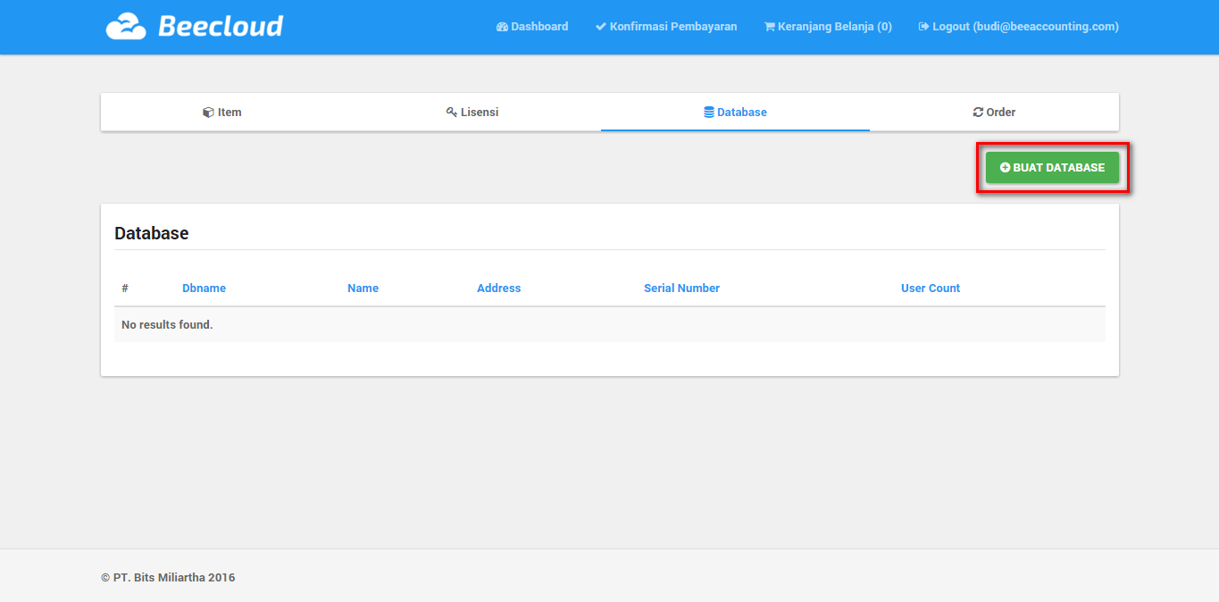1219x602 pixels.
Task: Click the refresh icon on Order tab
Action: (x=978, y=113)
